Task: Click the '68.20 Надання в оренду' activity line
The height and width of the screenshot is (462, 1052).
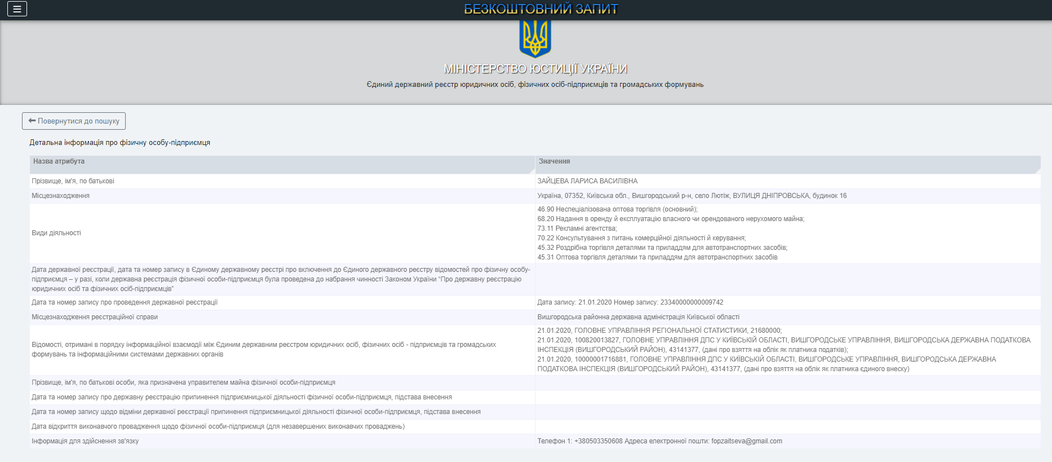Action: [x=670, y=219]
